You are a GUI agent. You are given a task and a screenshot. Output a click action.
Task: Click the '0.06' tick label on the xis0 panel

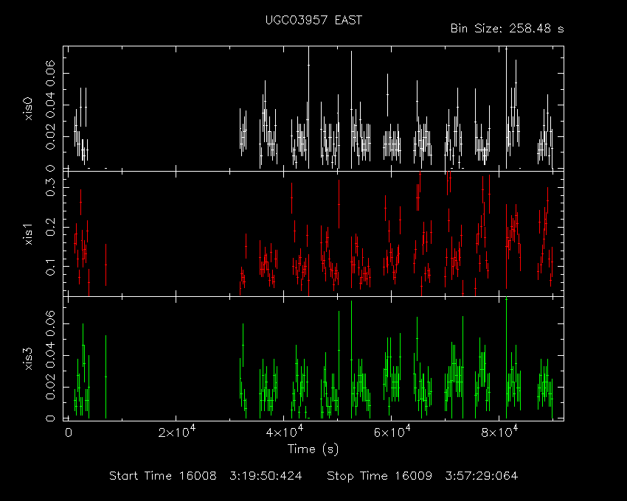point(51,74)
